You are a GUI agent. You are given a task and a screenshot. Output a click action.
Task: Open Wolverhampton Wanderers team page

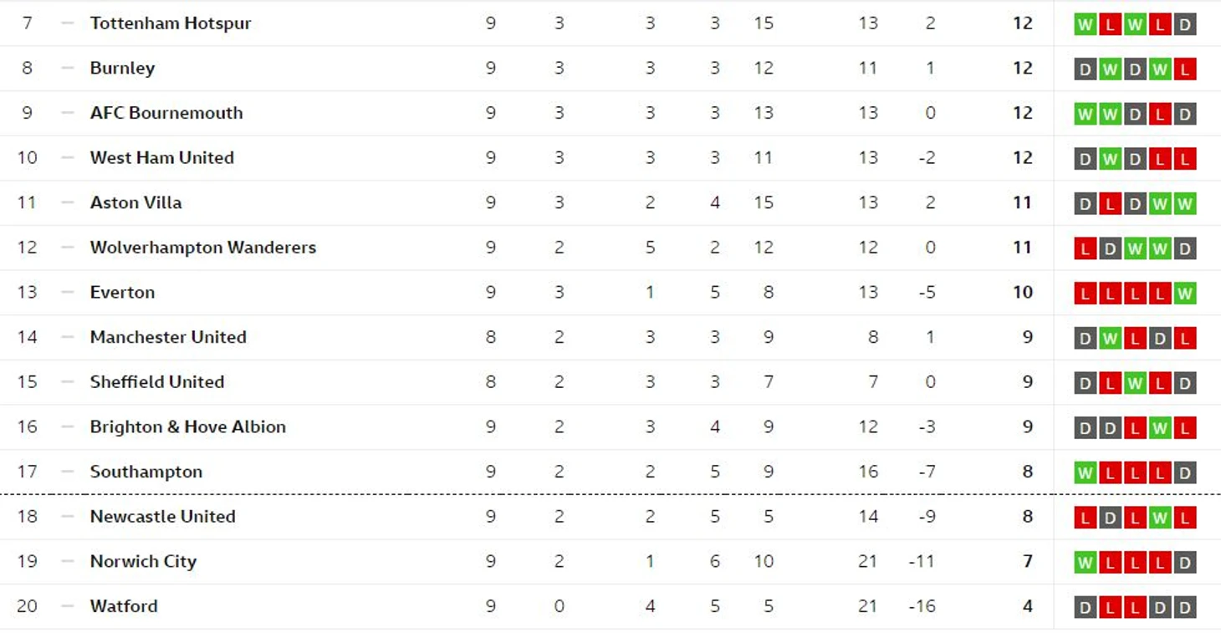coord(203,248)
